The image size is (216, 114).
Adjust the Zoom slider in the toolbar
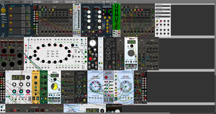(67, 2)
